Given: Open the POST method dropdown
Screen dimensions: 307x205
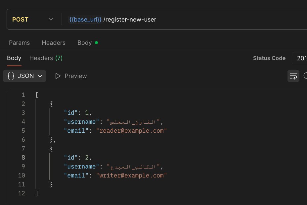Looking at the screenshot, I should [33, 20].
